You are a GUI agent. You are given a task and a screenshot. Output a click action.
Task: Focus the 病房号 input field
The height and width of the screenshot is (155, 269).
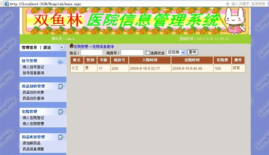tap(132, 53)
